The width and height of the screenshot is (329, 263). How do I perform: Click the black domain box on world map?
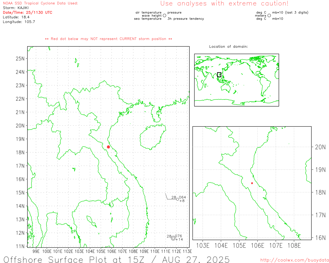pyautogui.click(x=219, y=75)
